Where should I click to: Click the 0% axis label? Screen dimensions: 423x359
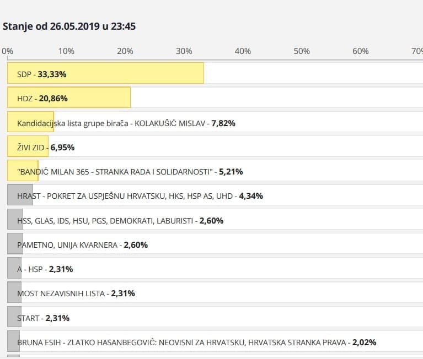tap(8, 51)
